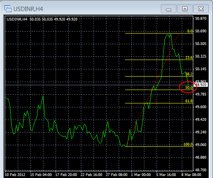This screenshot has width=213, height=178.
Task: Click the 50.870 price axis value
Action: (201, 19)
